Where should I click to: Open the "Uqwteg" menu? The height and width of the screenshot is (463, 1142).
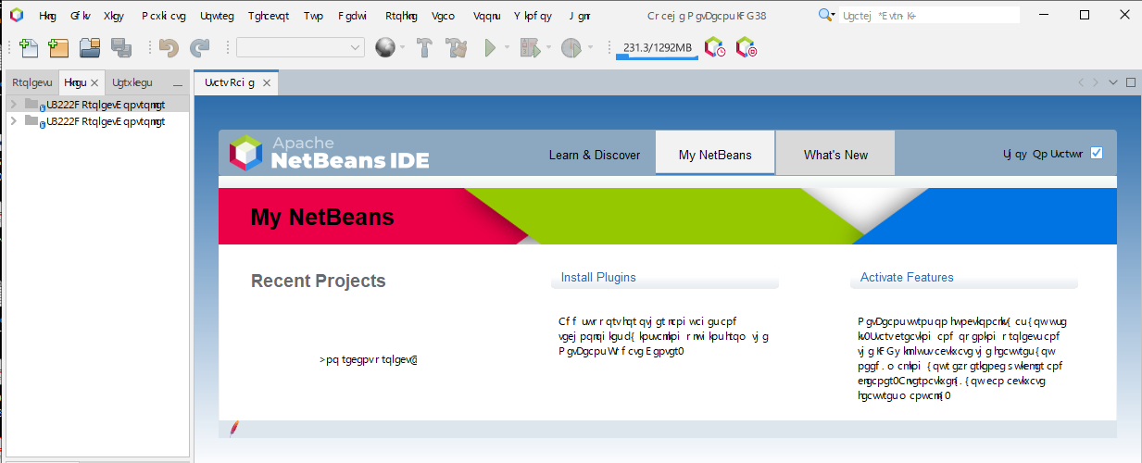point(217,16)
